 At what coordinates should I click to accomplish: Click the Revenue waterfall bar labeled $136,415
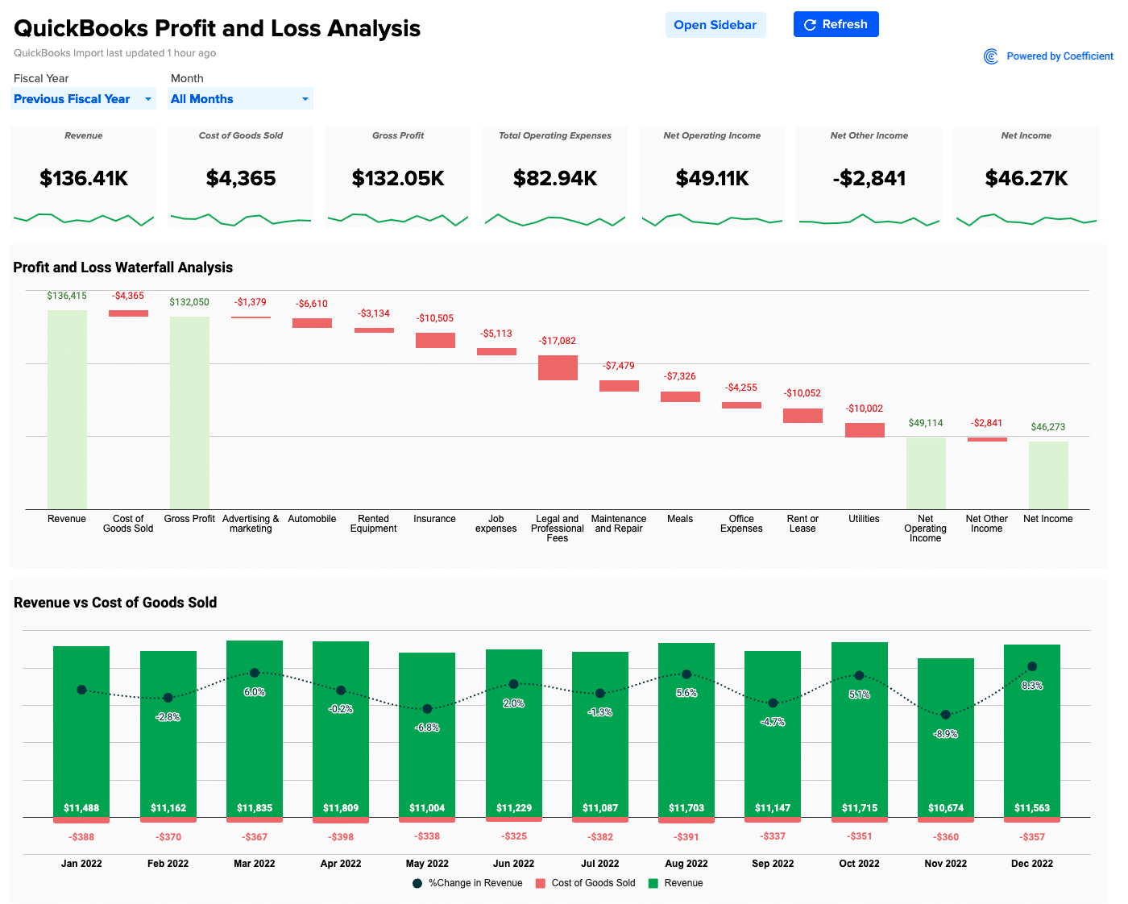(x=67, y=409)
